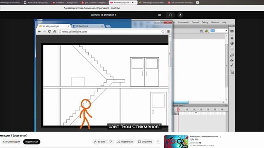Open the wrench-like panel icon in the Flash dock
The height and width of the screenshot is (148, 264).
click(x=232, y=65)
